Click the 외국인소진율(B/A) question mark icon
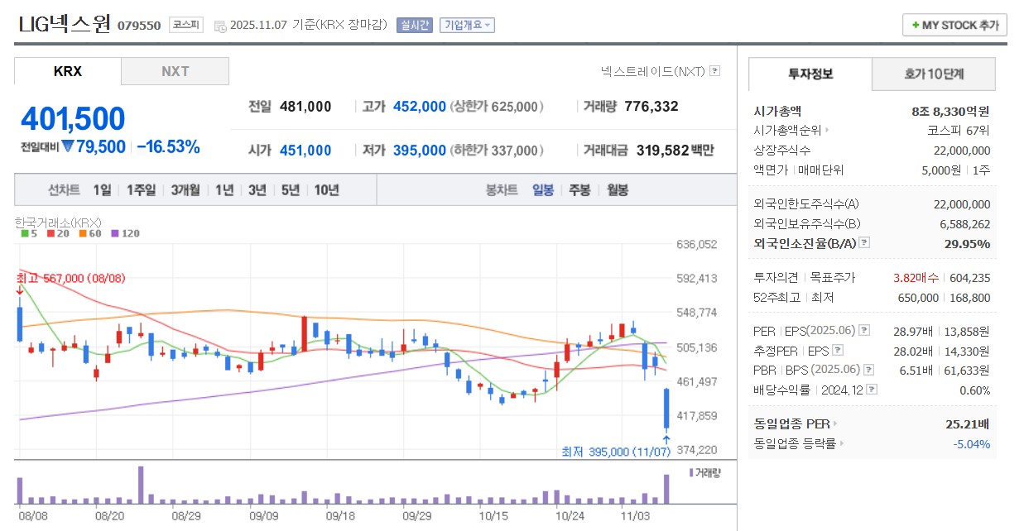Screen dimensions: 1024x531 (864, 242)
